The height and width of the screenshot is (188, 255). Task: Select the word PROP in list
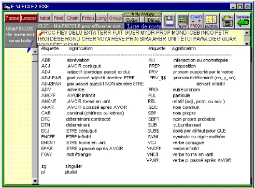[x=163, y=33]
